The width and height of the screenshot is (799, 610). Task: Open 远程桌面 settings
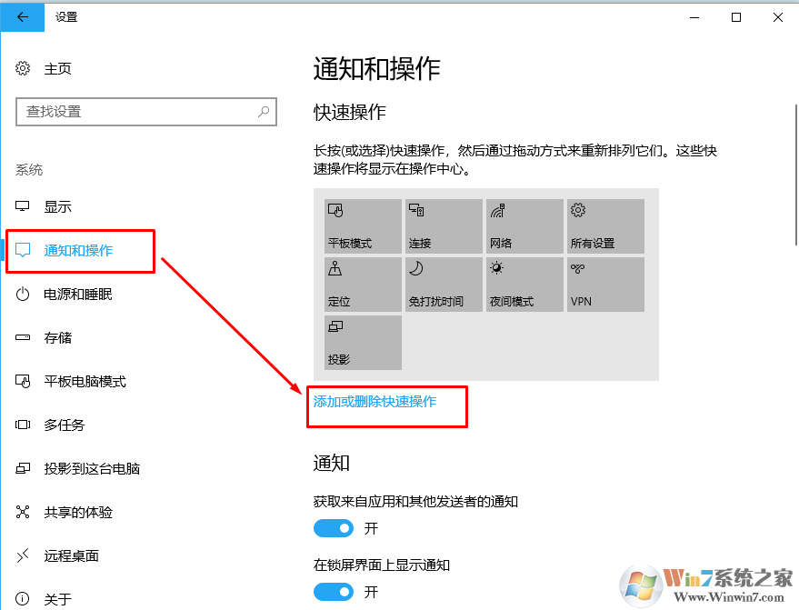65,555
